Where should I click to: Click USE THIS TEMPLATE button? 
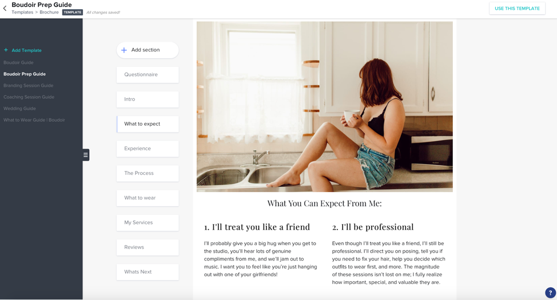517,9
